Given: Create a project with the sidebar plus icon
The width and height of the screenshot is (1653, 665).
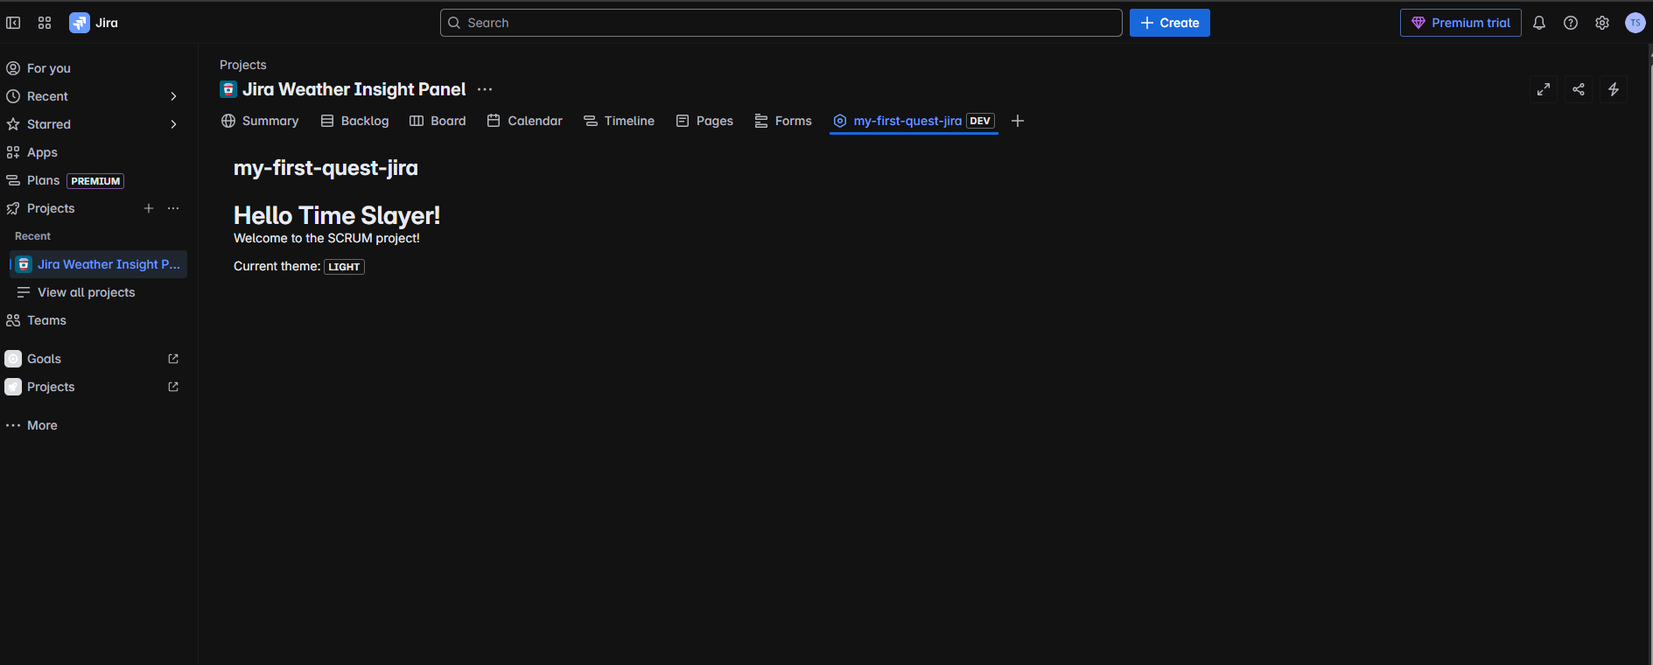Looking at the screenshot, I should [x=149, y=208].
